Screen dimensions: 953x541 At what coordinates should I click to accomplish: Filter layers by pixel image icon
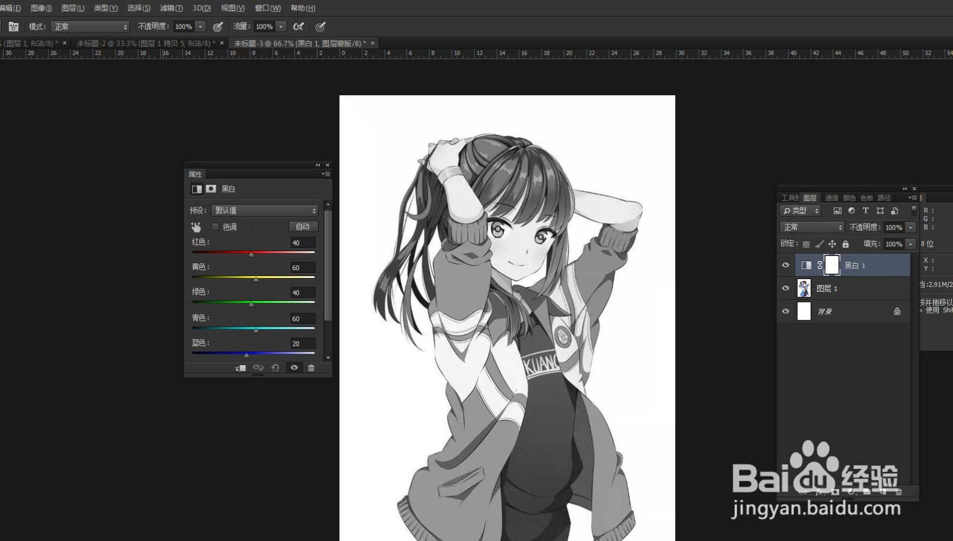(x=837, y=211)
